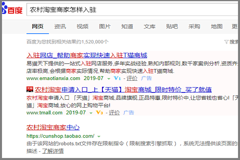The image size is (240, 160).
Task: Open the 视频 tab
Action: (x=82, y=26)
